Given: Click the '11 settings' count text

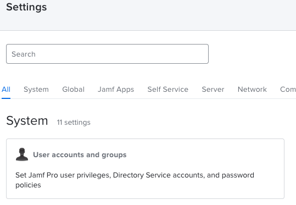Looking at the screenshot, I should [74, 122].
